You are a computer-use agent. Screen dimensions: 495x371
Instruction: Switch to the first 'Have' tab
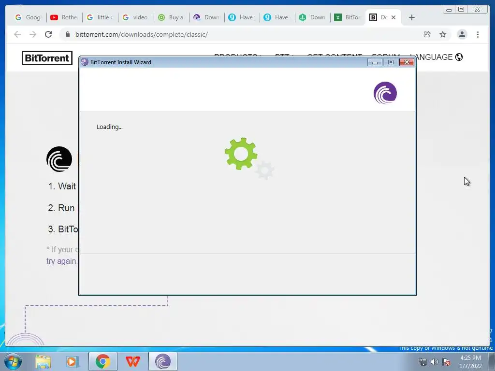pyautogui.click(x=242, y=17)
